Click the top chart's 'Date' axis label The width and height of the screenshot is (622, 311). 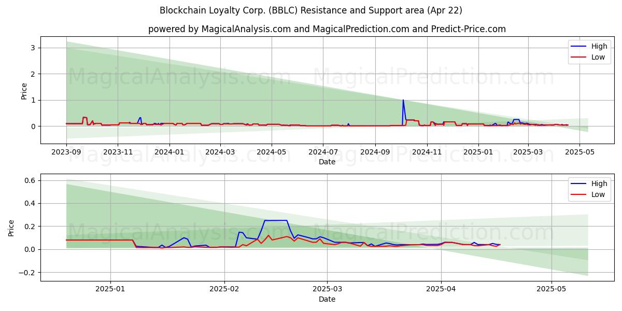click(327, 162)
